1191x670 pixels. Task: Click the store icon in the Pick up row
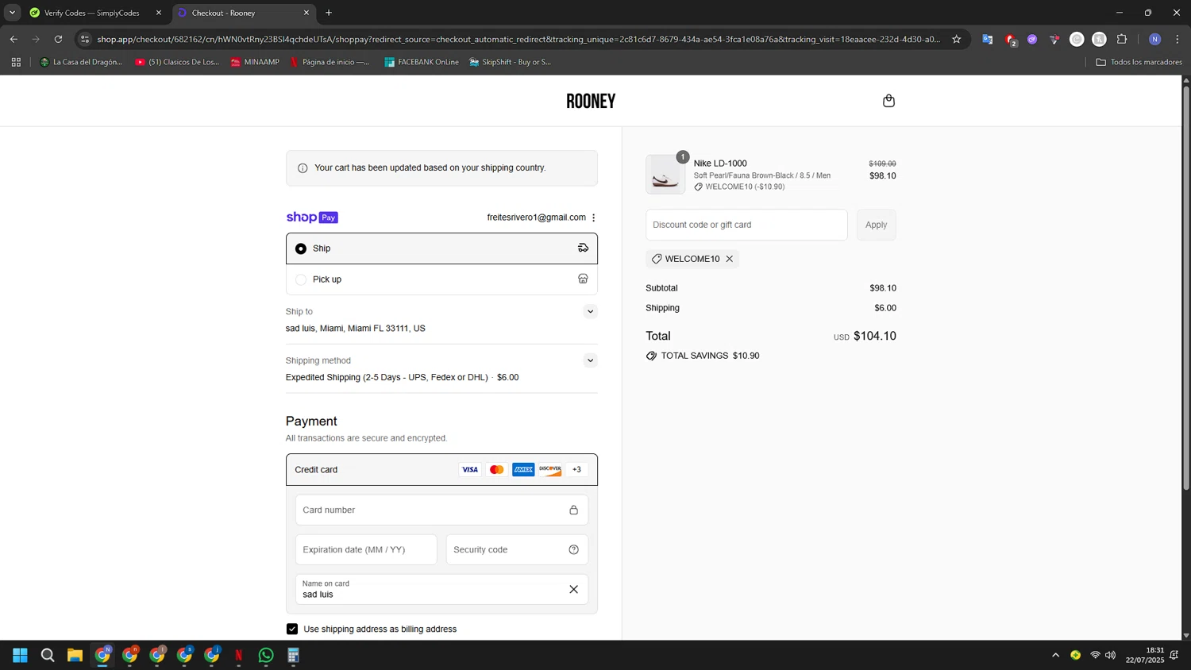(583, 279)
